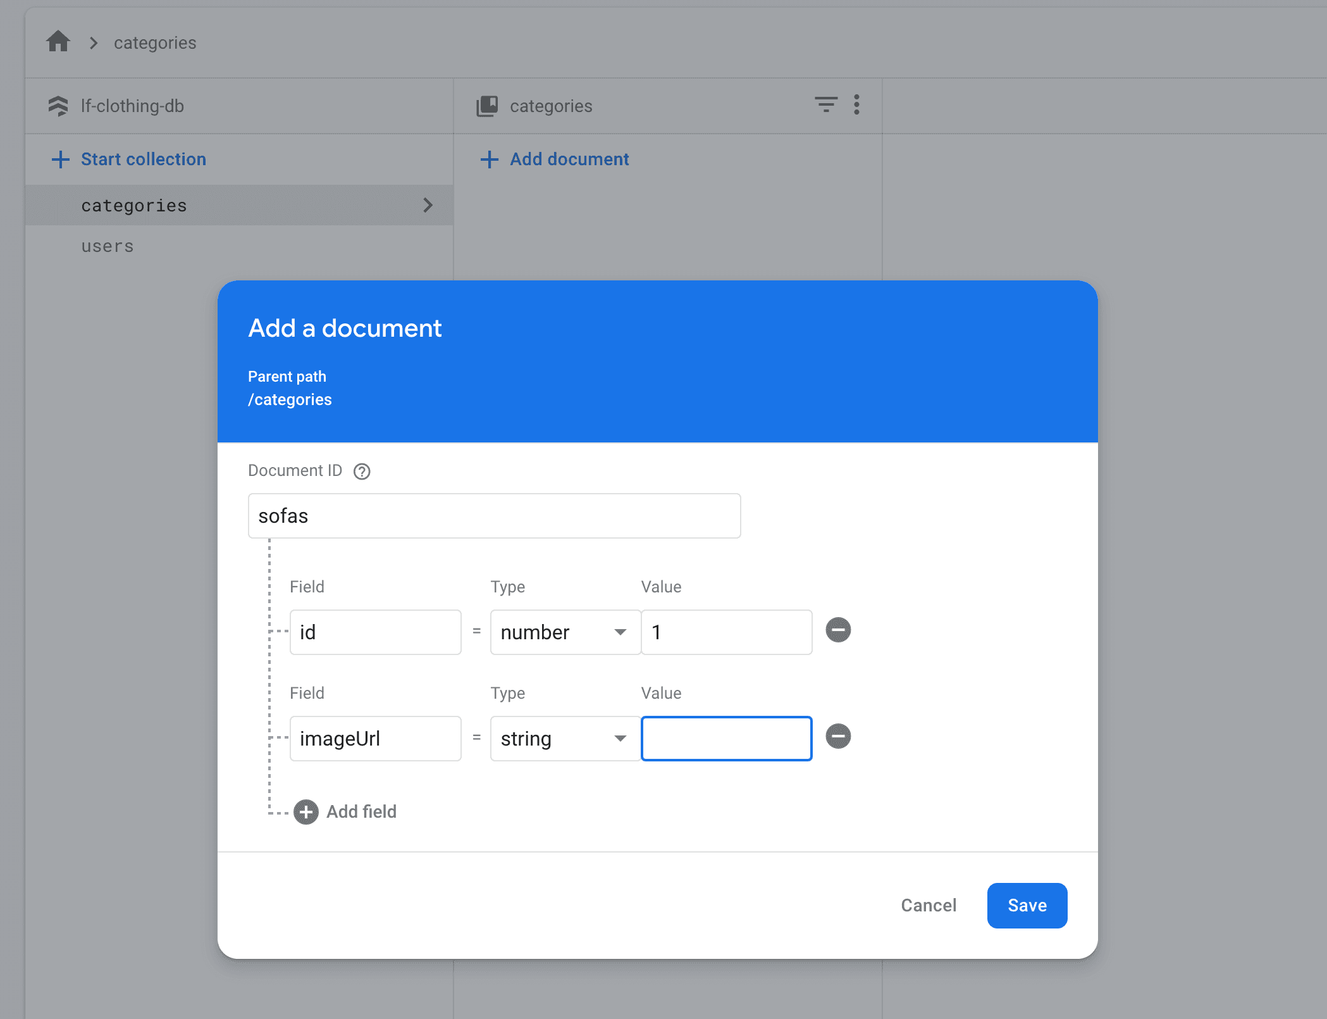This screenshot has height=1019, width=1327.
Task: Click the Document ID help icon
Action: pyautogui.click(x=362, y=472)
